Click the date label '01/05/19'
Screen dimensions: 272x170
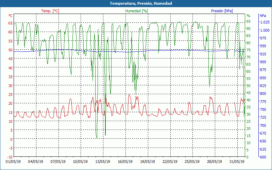click(13, 161)
